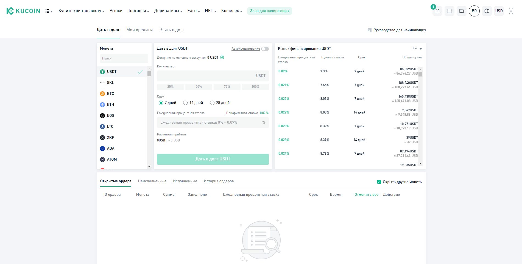Open the Все filter dropdown
The height and width of the screenshot is (264, 522).
pos(417,48)
